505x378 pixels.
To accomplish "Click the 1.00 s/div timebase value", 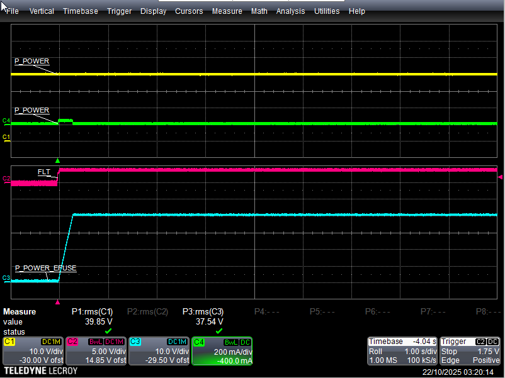I will coord(421,352).
